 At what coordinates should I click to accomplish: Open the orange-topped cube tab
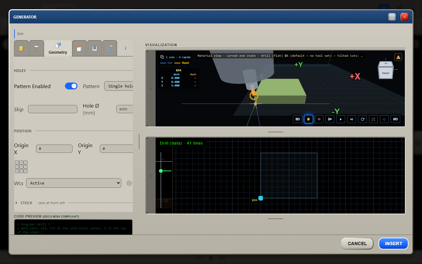pyautogui.click(x=79, y=49)
